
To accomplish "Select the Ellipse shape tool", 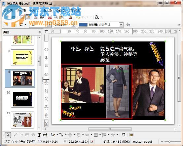I will (x=33, y=135).
